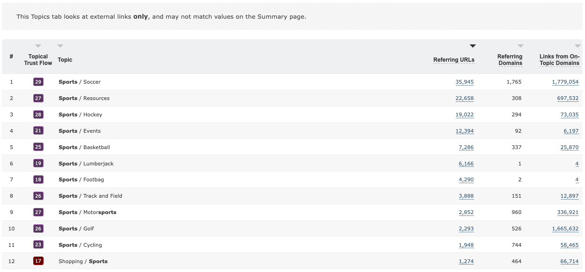This screenshot has height=272, width=585.
Task: Click the "66,714" link for Shopping / Sports
Action: pos(569,261)
